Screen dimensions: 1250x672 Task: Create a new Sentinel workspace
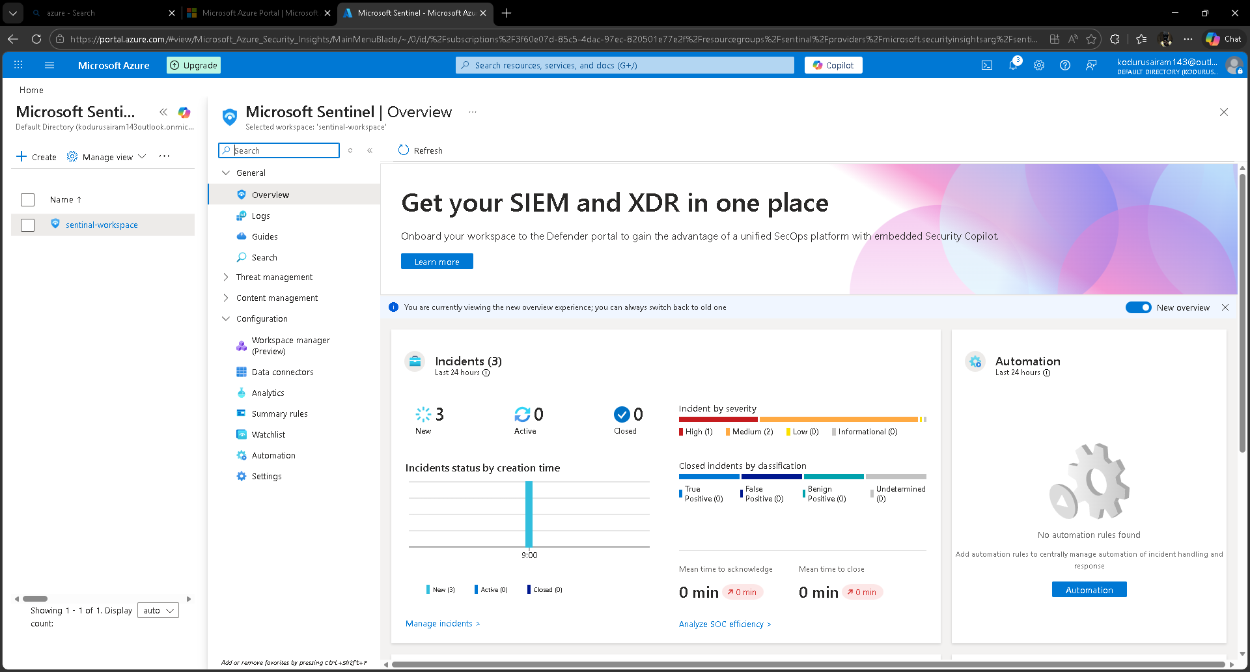[36, 157]
